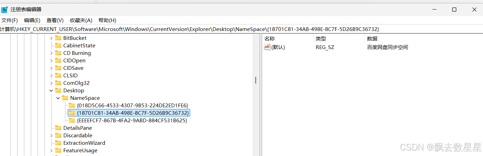Expand the CIDOpen key

(x=51, y=61)
